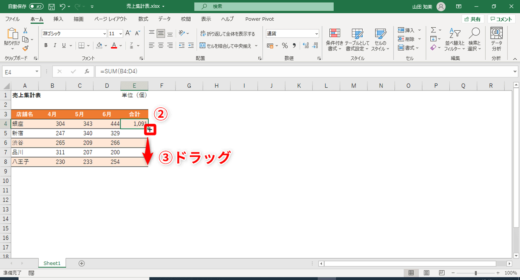
Task: Click the 削除 cells delete button
Action: pyautogui.click(x=407, y=39)
